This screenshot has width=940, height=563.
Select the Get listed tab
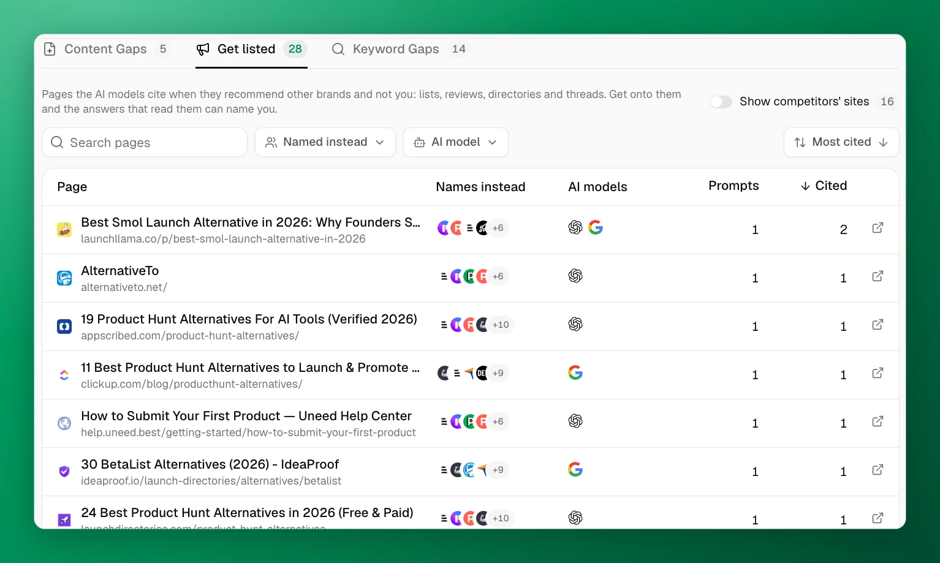coord(251,49)
